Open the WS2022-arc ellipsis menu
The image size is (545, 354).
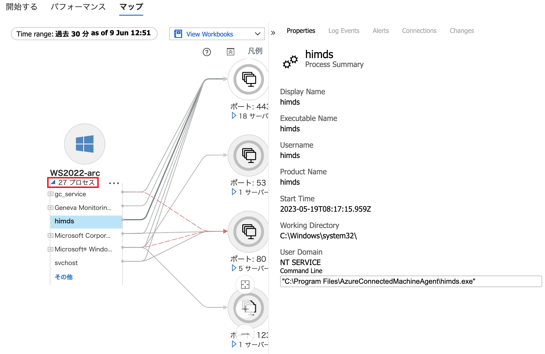tap(114, 183)
